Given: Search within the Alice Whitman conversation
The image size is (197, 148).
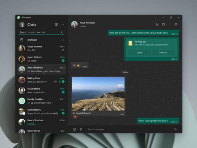Looking at the screenshot, I should [176, 24].
